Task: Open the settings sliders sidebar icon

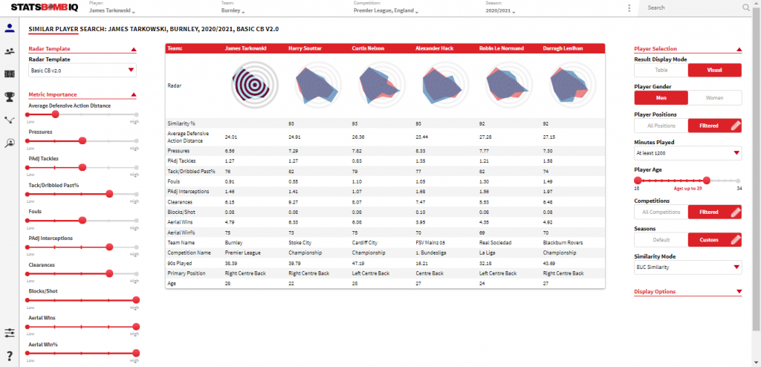Action: coord(9,333)
